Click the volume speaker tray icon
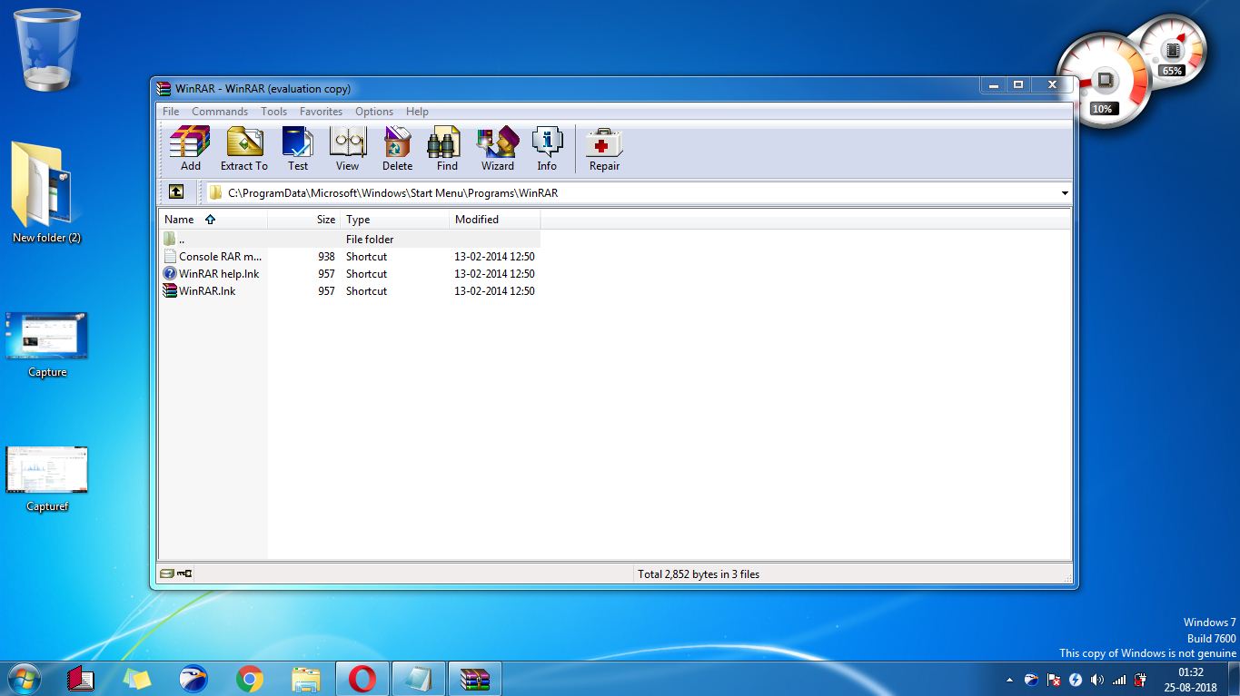Image resolution: width=1240 pixels, height=696 pixels. click(x=1097, y=680)
